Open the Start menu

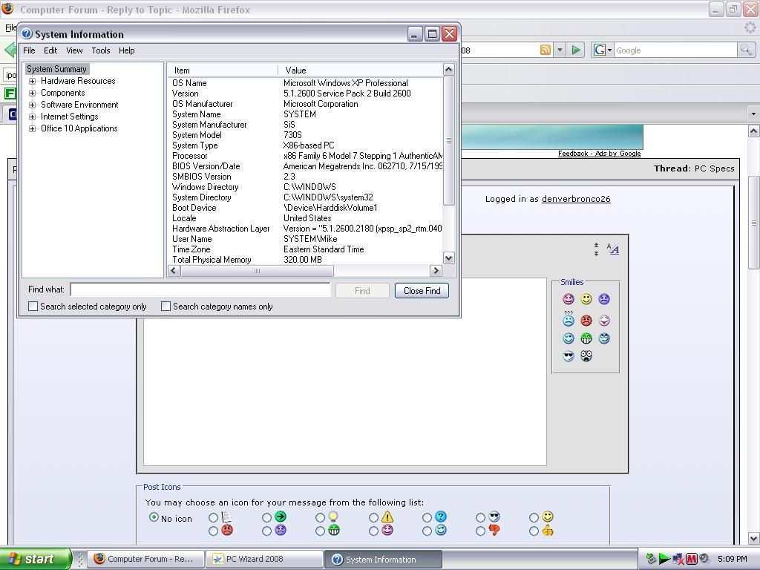point(35,559)
